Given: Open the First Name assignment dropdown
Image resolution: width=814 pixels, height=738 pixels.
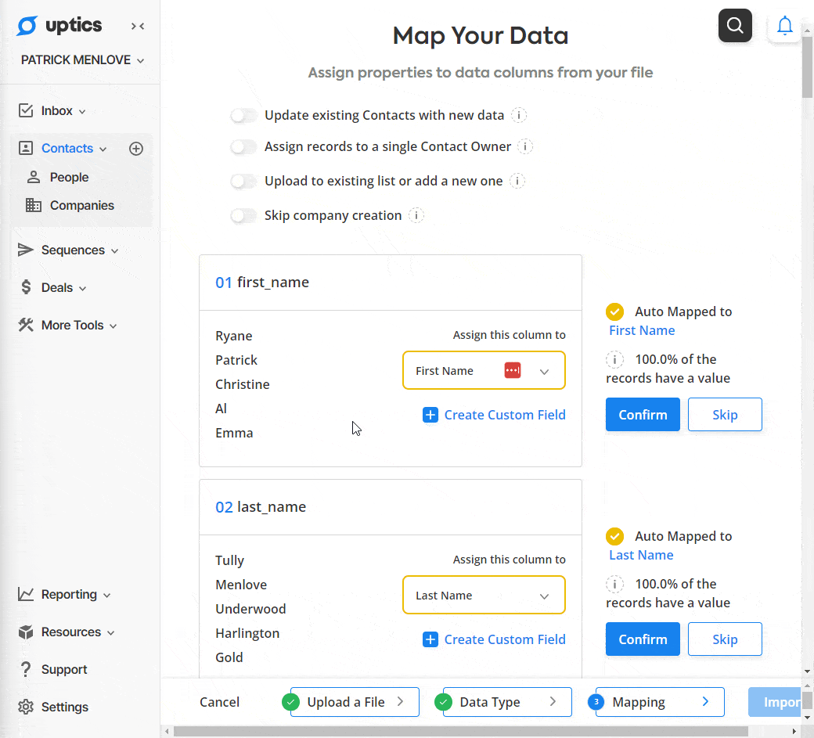Looking at the screenshot, I should (484, 370).
